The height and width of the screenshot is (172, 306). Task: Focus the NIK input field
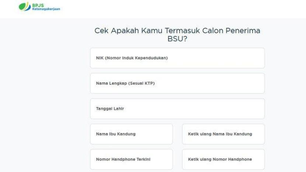click(177, 58)
